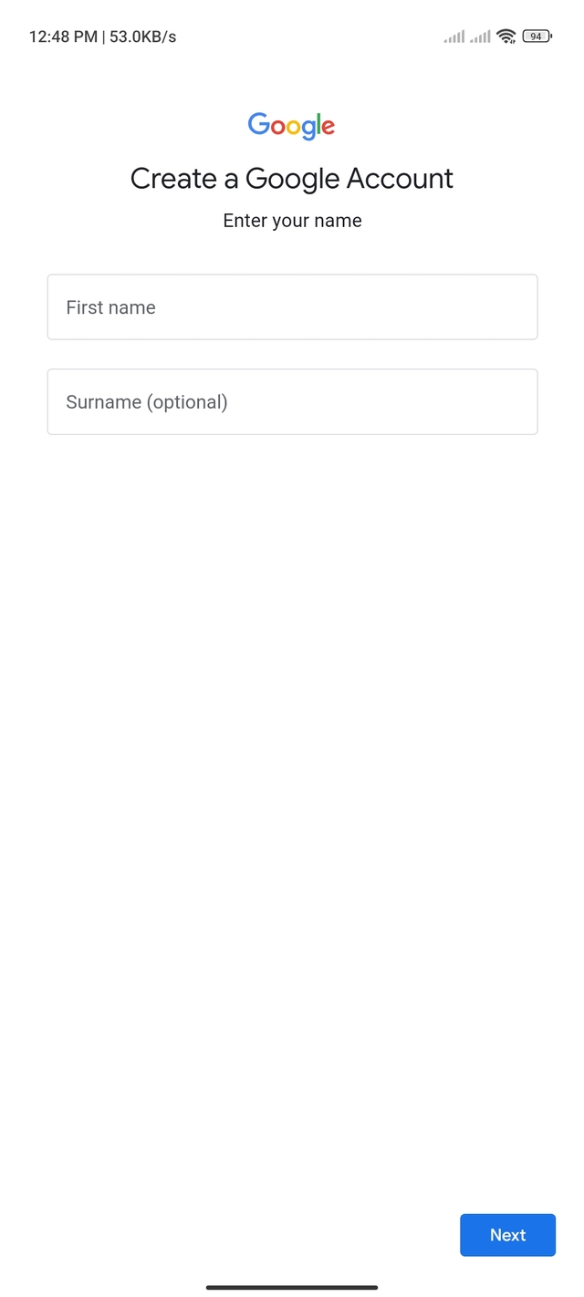Focus the First name input field

click(x=292, y=307)
